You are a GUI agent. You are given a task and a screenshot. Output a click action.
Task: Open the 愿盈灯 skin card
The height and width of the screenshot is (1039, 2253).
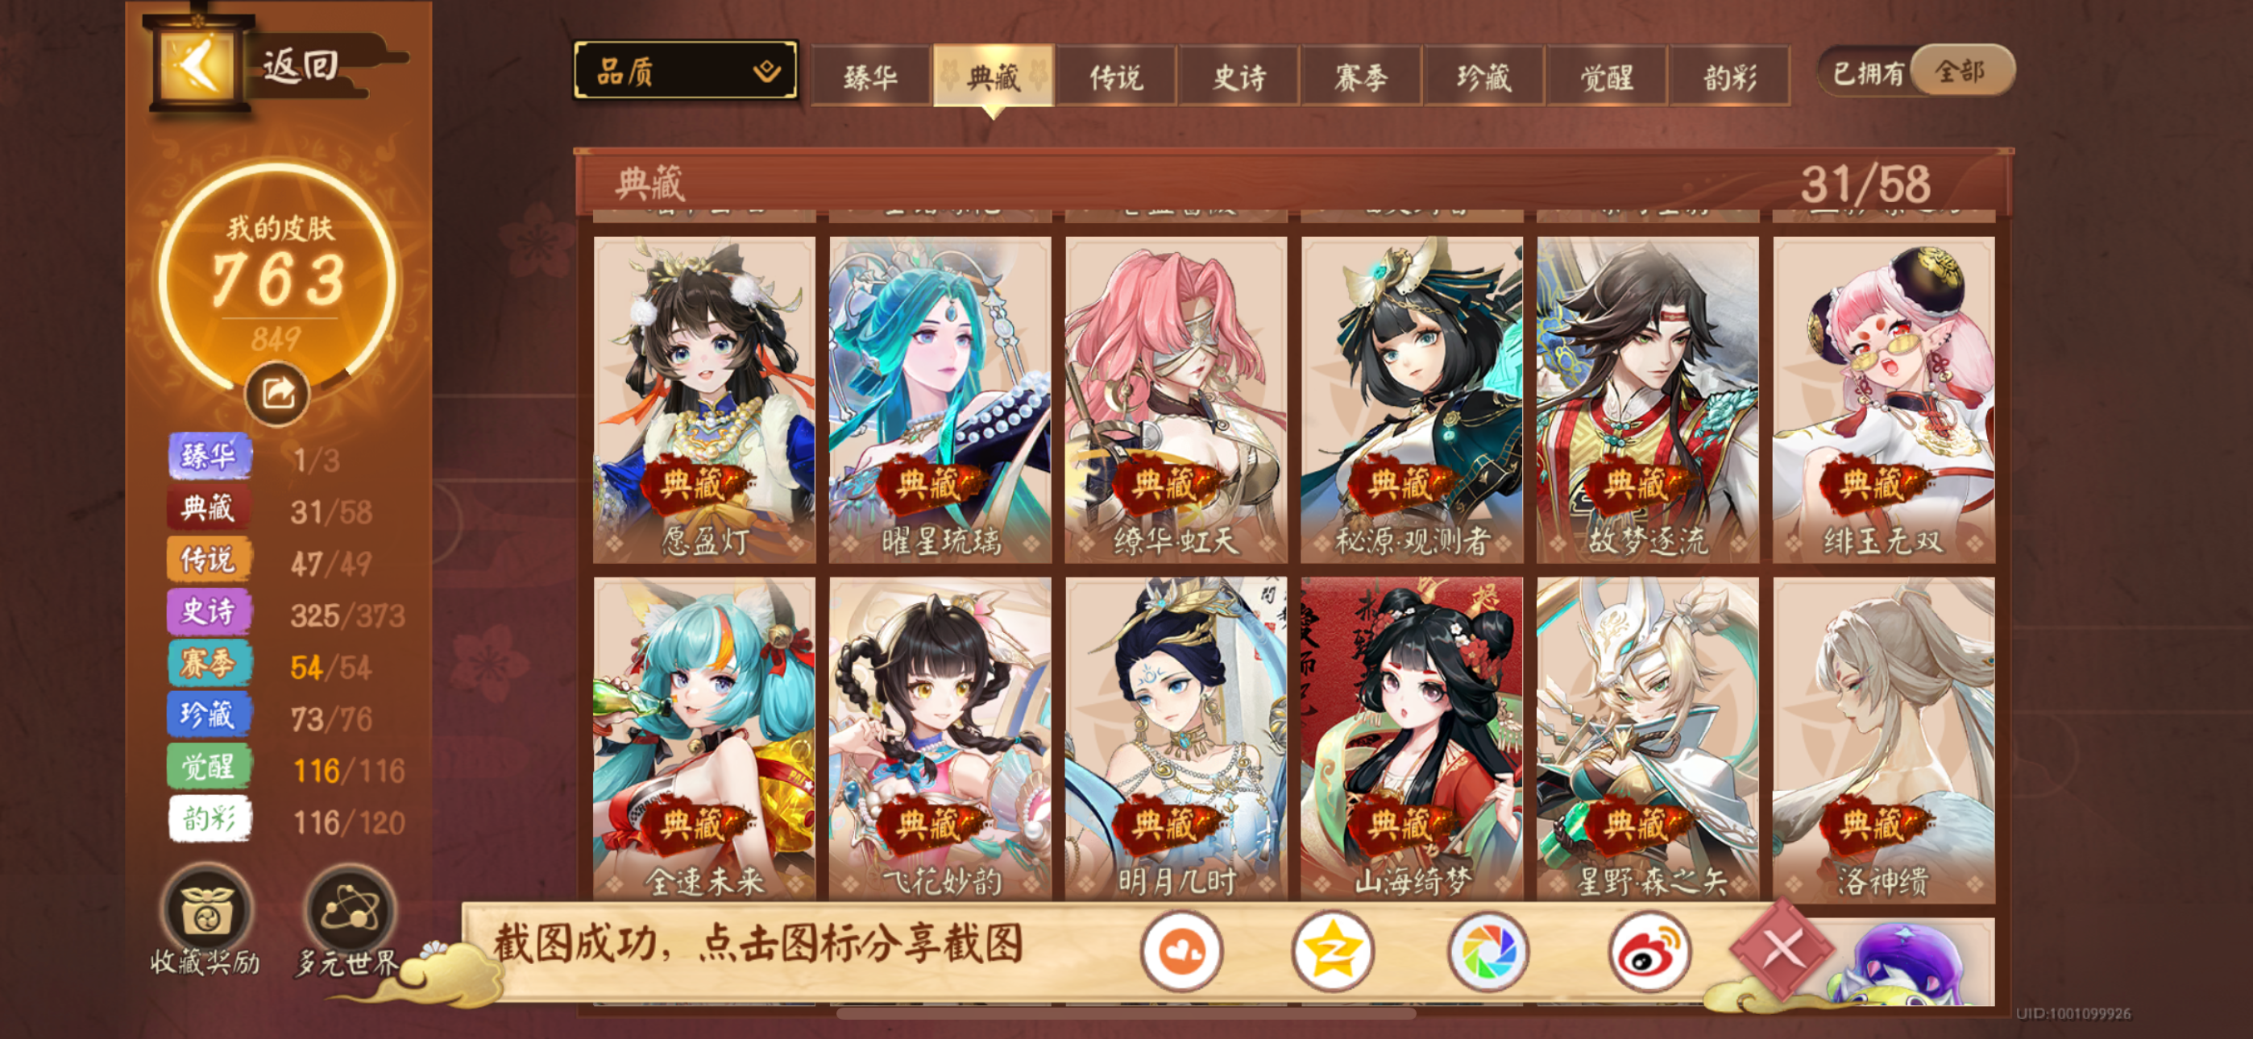tap(704, 399)
